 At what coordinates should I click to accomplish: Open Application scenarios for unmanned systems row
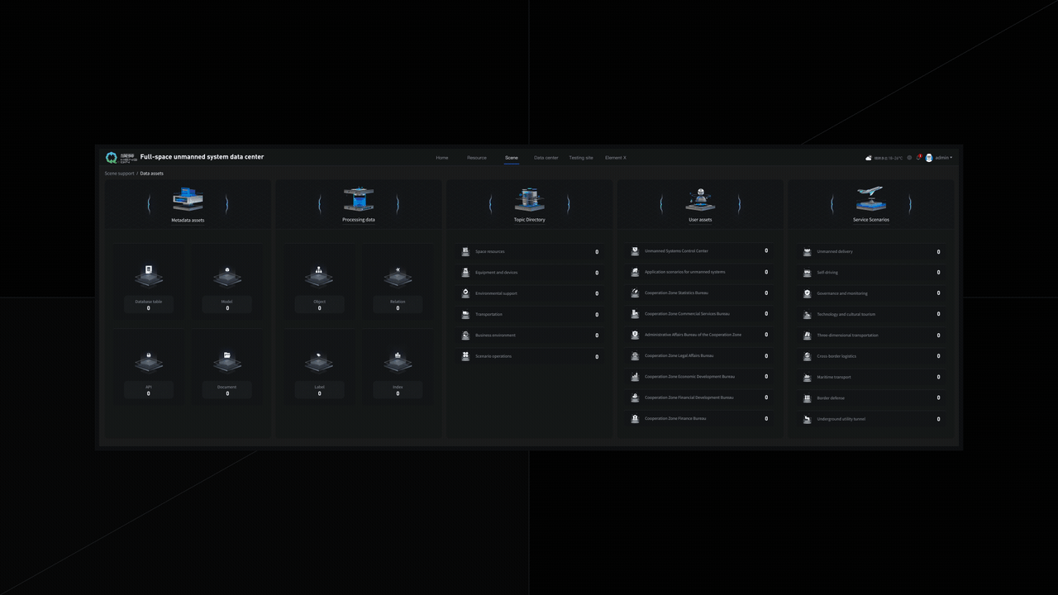pos(700,272)
